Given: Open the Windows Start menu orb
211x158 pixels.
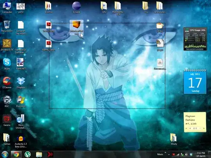Looking at the screenshot, I should coord(5,154).
